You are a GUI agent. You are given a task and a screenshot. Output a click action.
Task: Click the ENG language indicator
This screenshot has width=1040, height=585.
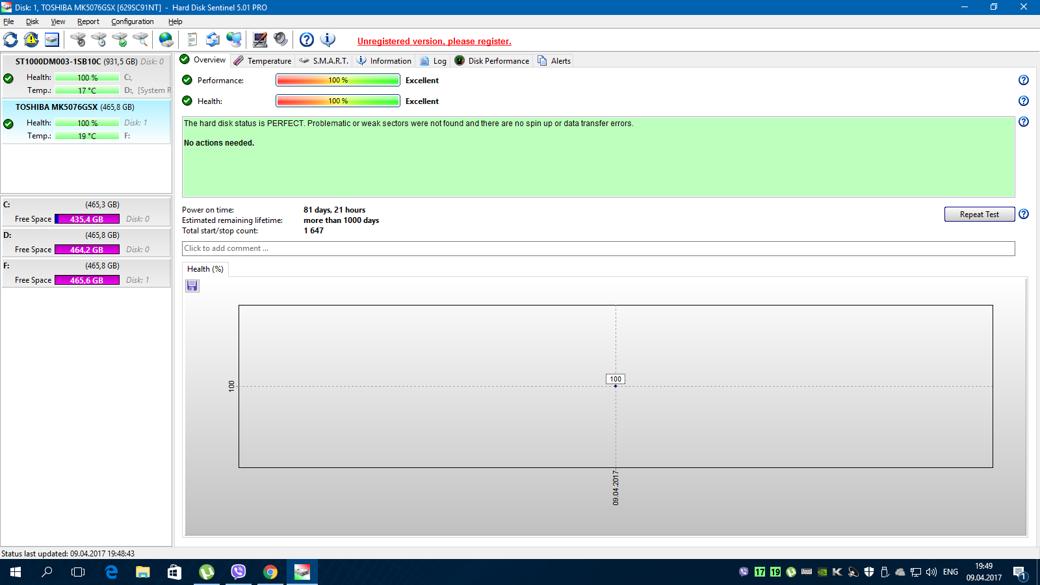pos(950,572)
